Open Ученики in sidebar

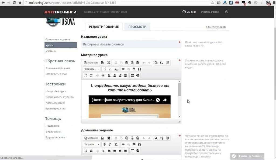point(51,51)
